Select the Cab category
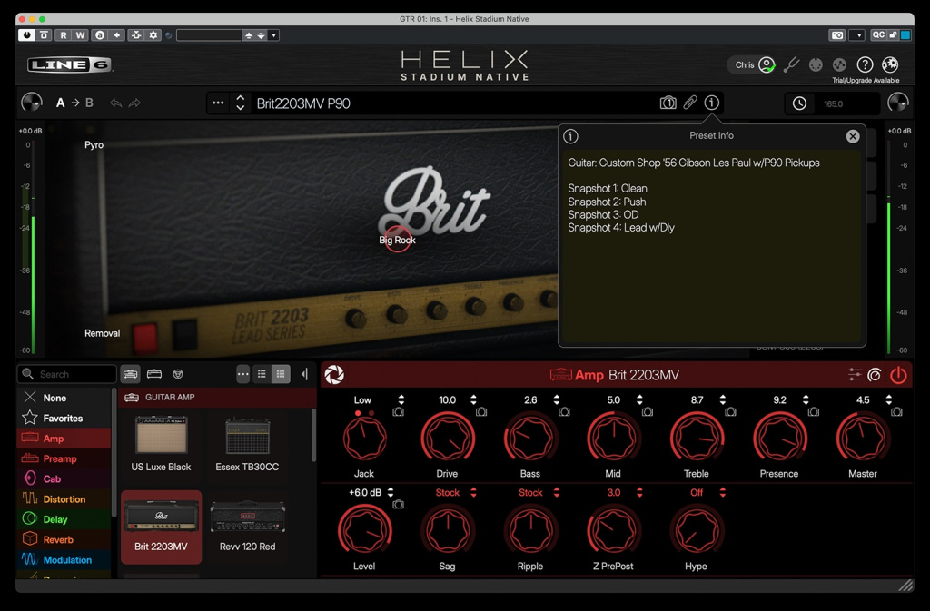The height and width of the screenshot is (611, 930). point(65,478)
